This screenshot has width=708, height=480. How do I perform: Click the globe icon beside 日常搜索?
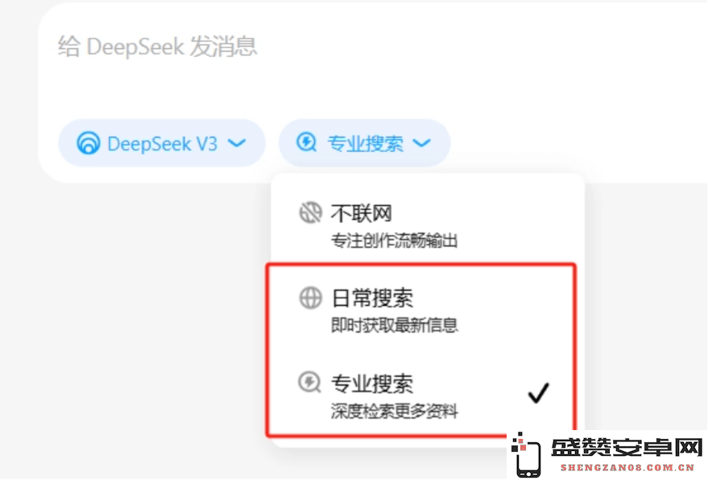click(x=310, y=298)
